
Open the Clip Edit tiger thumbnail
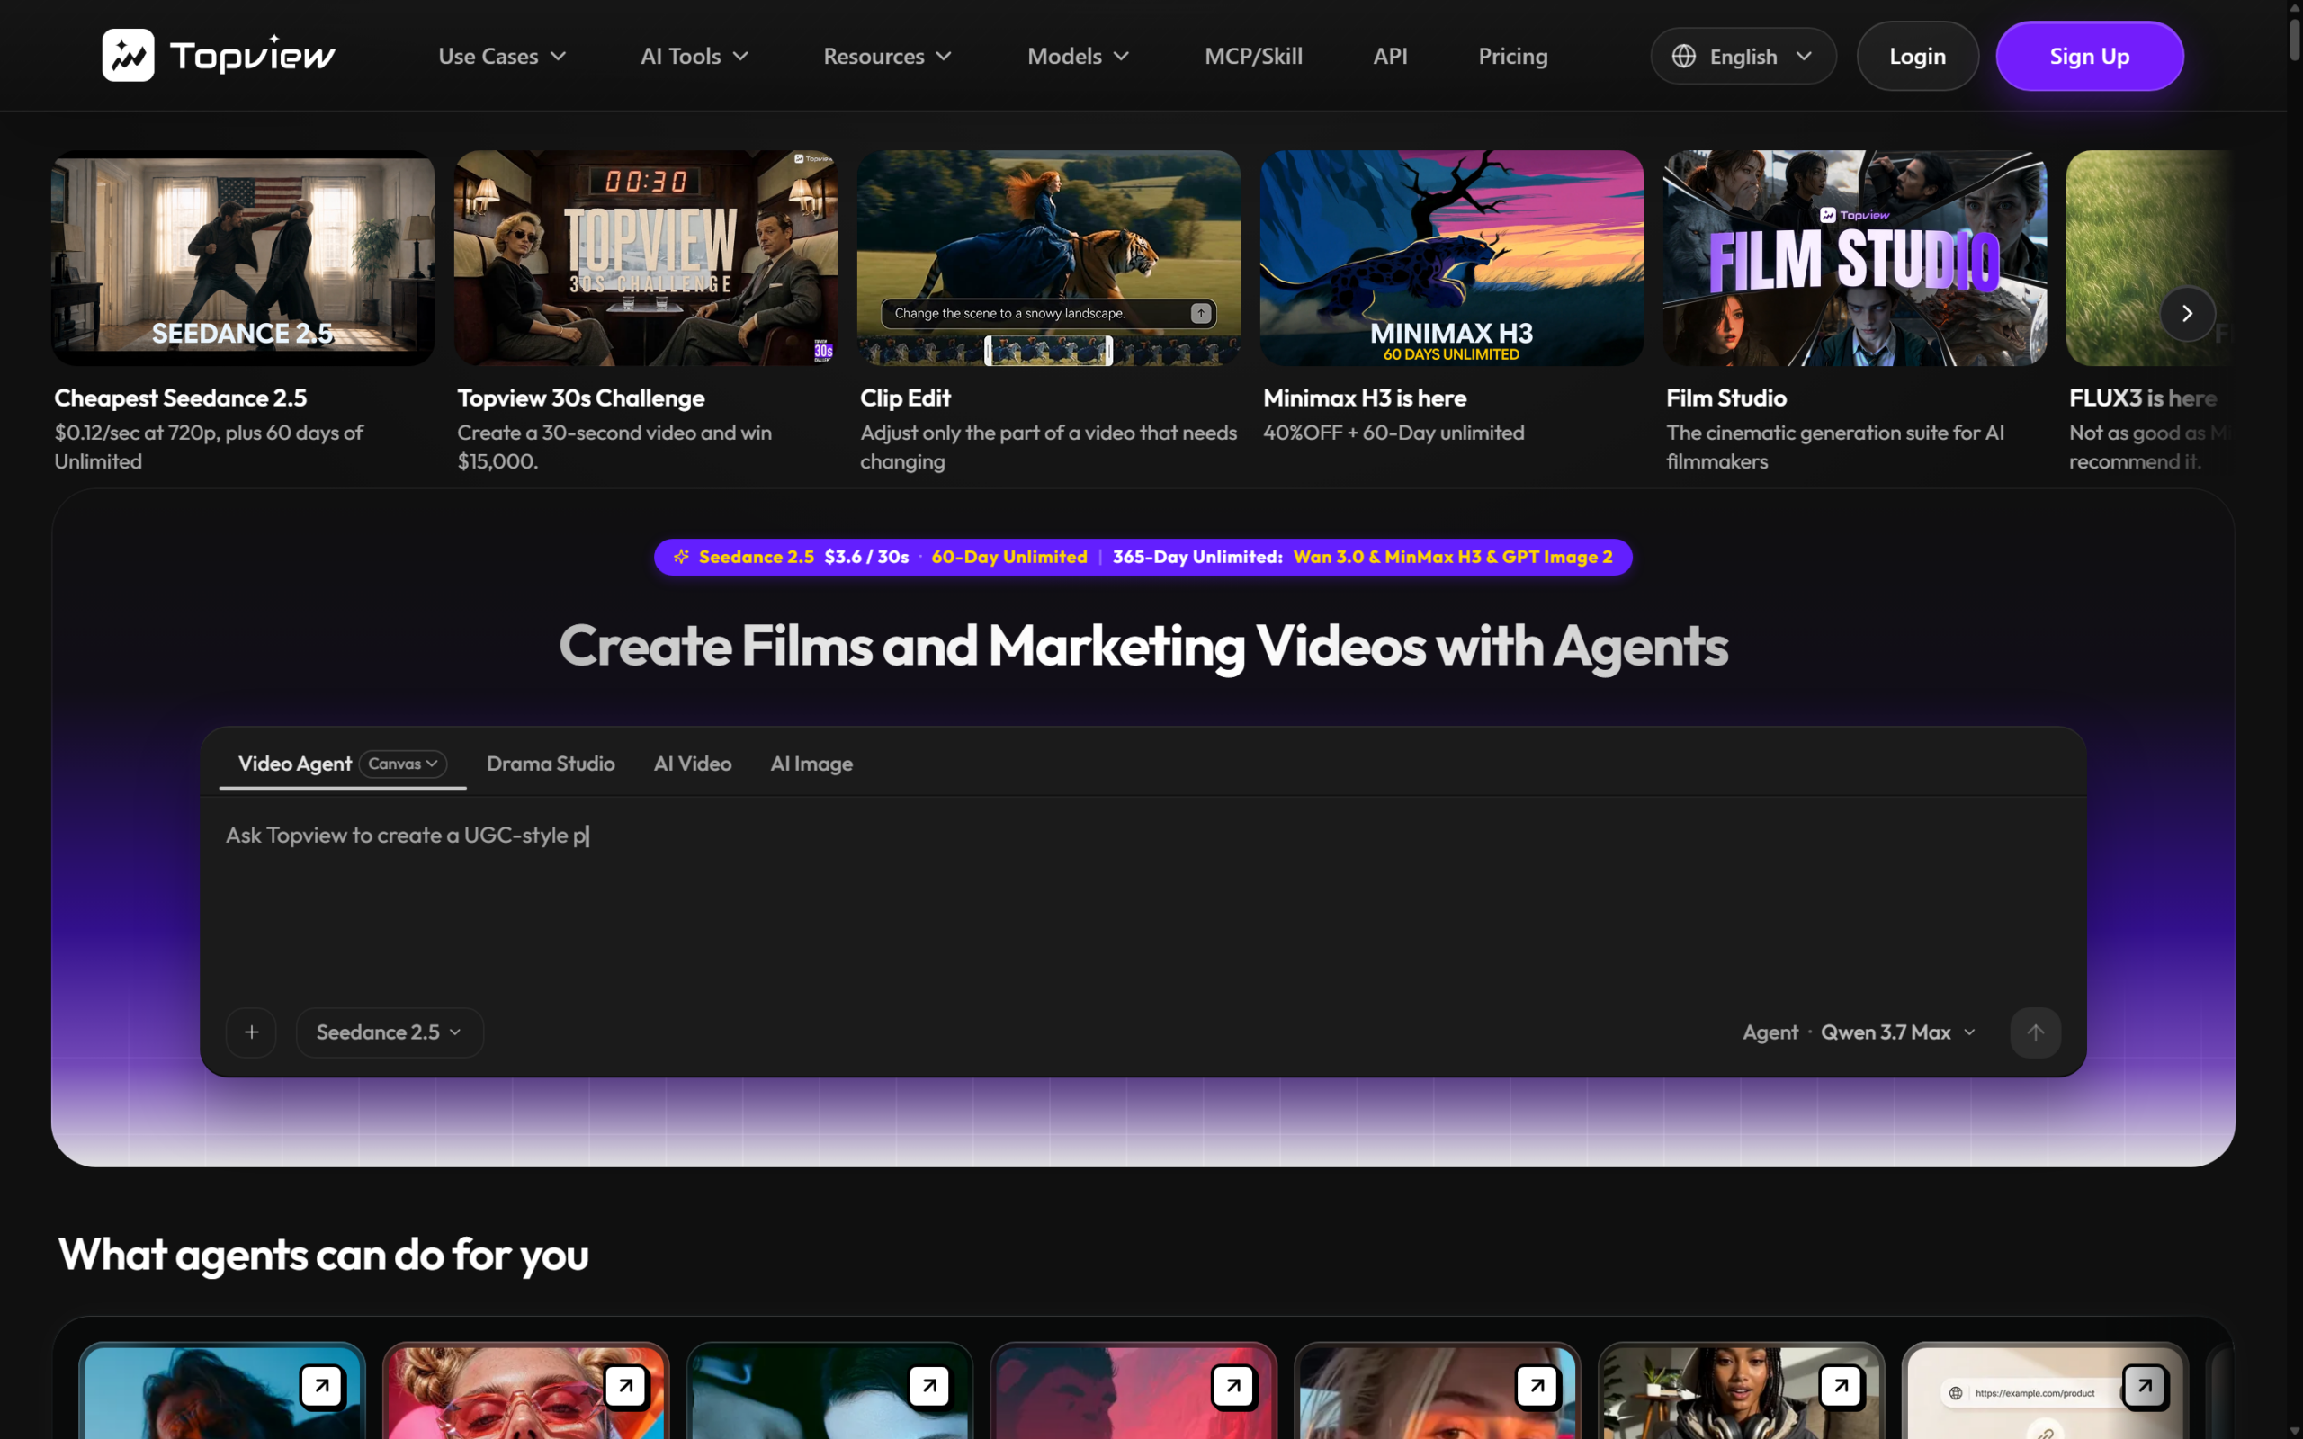(x=1049, y=258)
